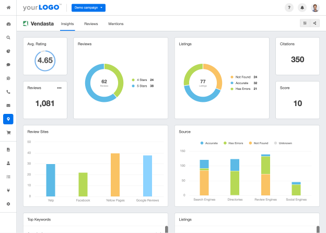Click the home icon in sidebar

click(x=8, y=7)
